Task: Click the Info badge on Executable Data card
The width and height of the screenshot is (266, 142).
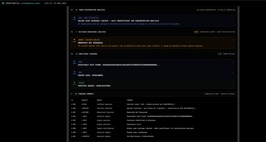Action: pos(80,62)
